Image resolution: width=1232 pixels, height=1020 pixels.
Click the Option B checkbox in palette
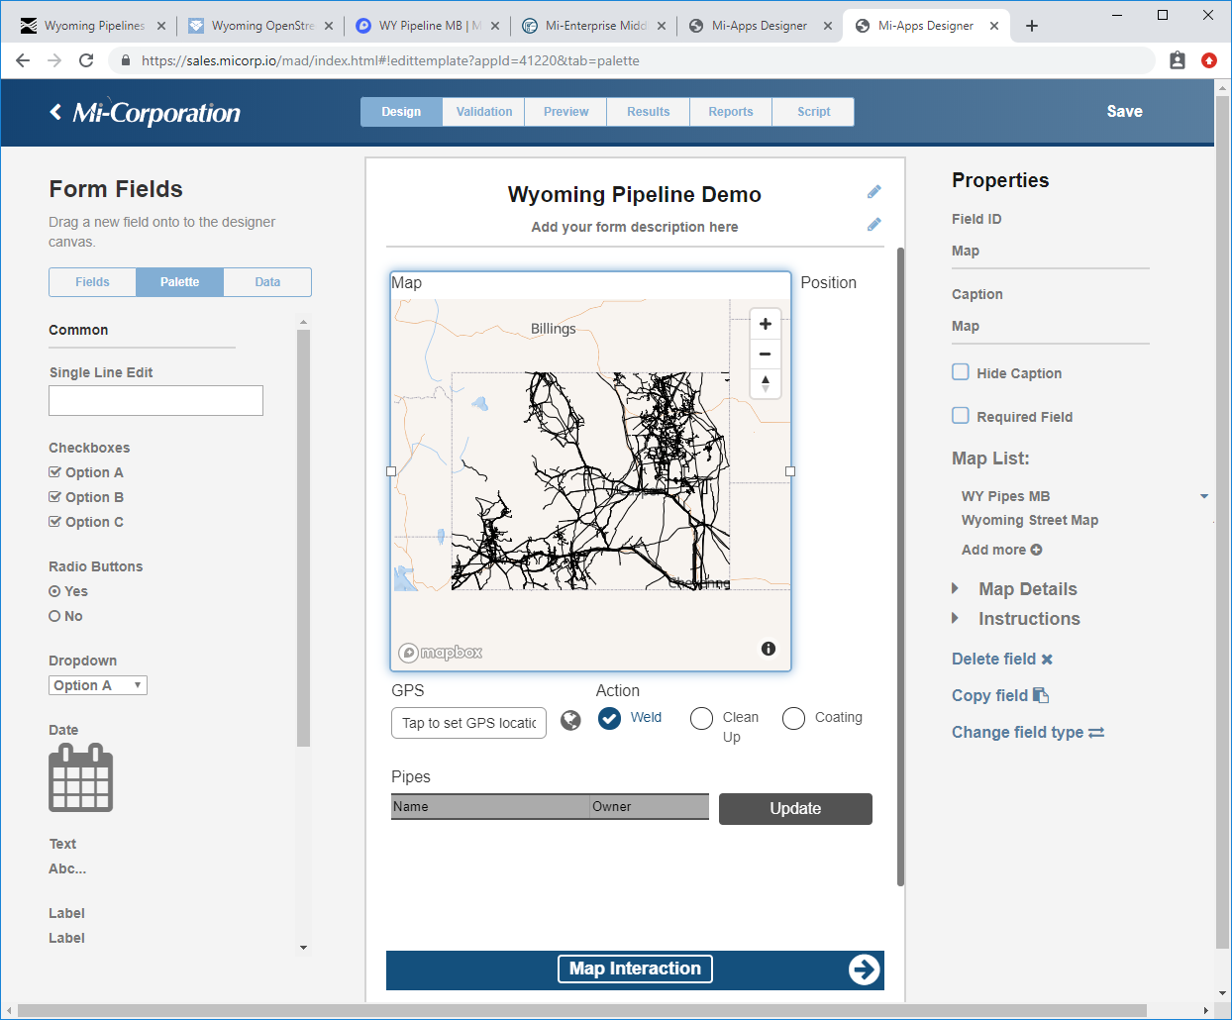[55, 497]
